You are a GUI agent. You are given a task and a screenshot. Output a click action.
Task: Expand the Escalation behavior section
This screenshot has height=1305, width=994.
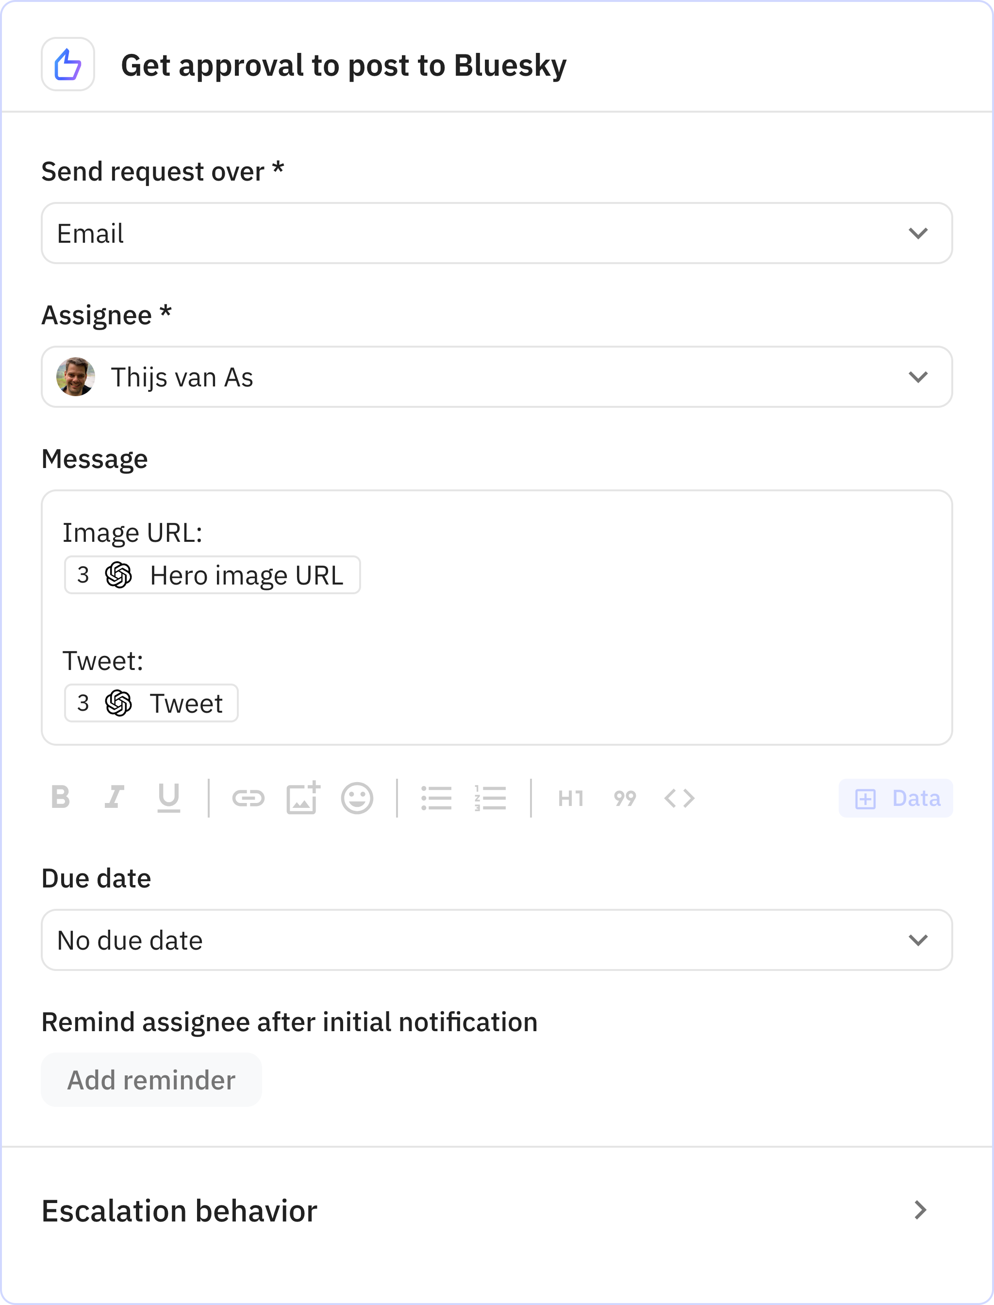pos(497,1211)
